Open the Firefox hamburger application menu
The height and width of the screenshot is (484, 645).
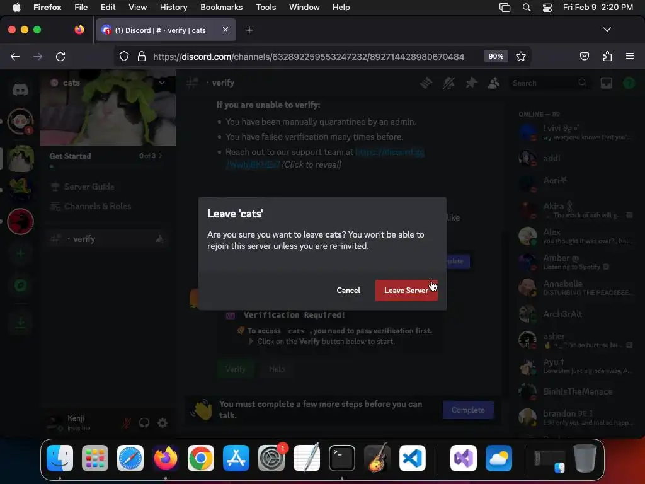[x=630, y=56]
